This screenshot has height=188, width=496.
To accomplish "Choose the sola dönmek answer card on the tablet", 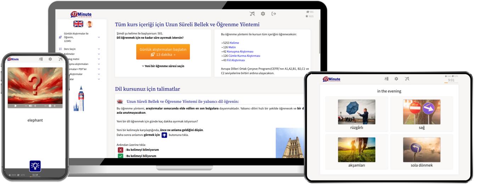I will coord(422,152).
